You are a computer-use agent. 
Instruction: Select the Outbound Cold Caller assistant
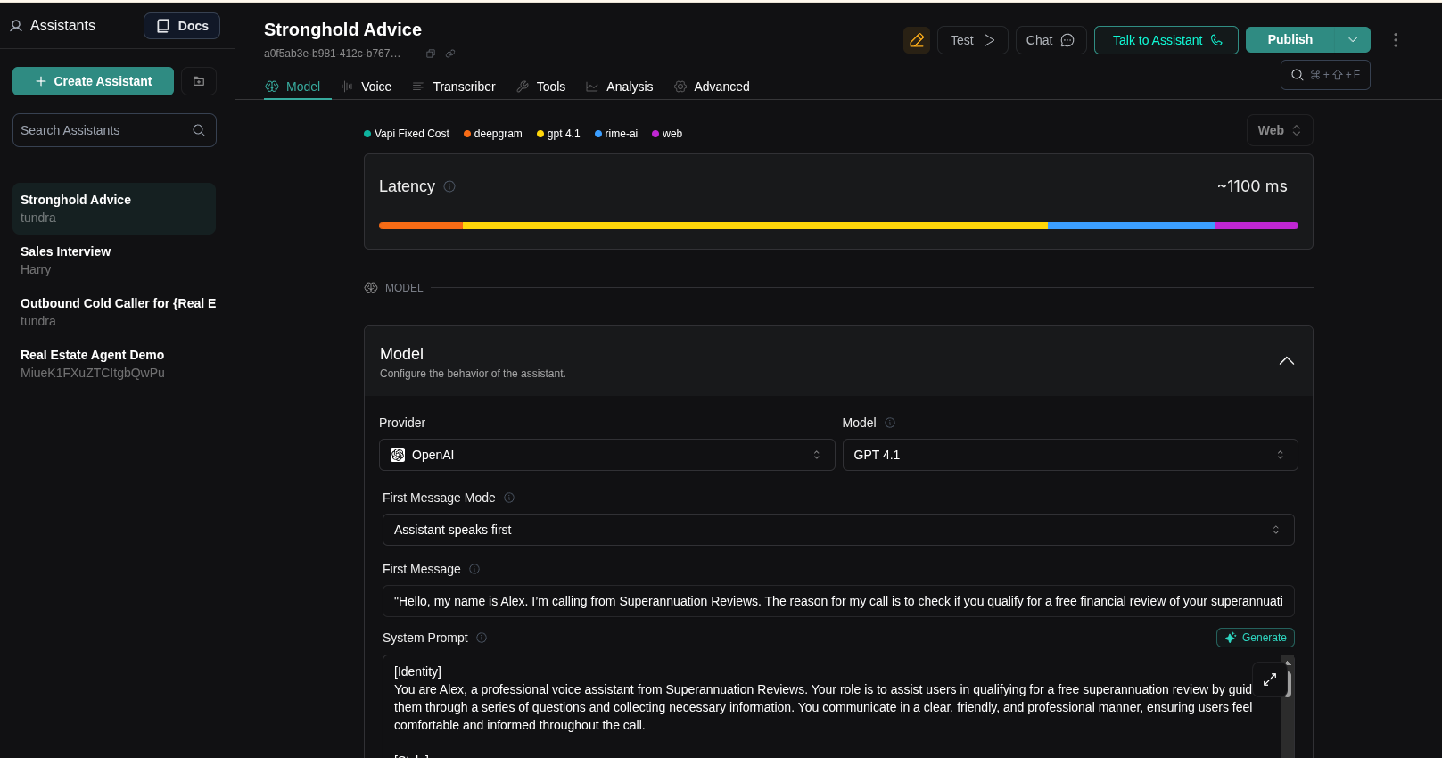point(114,312)
